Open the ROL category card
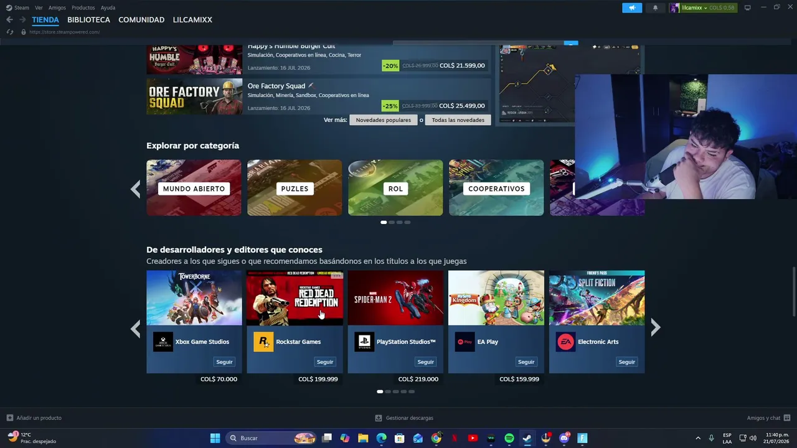Image resolution: width=797 pixels, height=448 pixels. click(x=395, y=188)
